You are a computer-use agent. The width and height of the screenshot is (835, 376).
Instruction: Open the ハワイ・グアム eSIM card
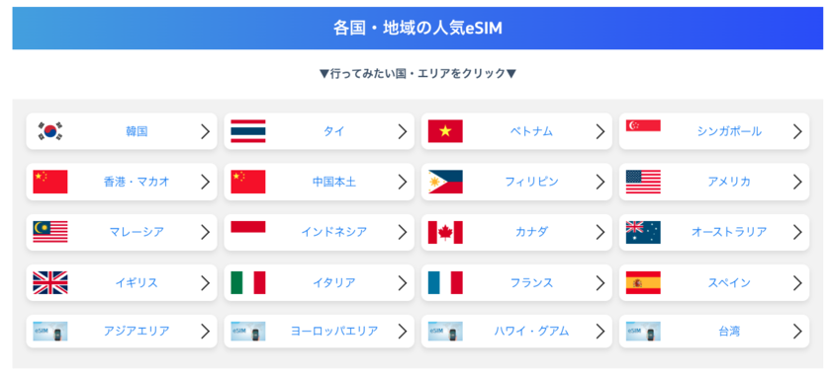(x=516, y=332)
